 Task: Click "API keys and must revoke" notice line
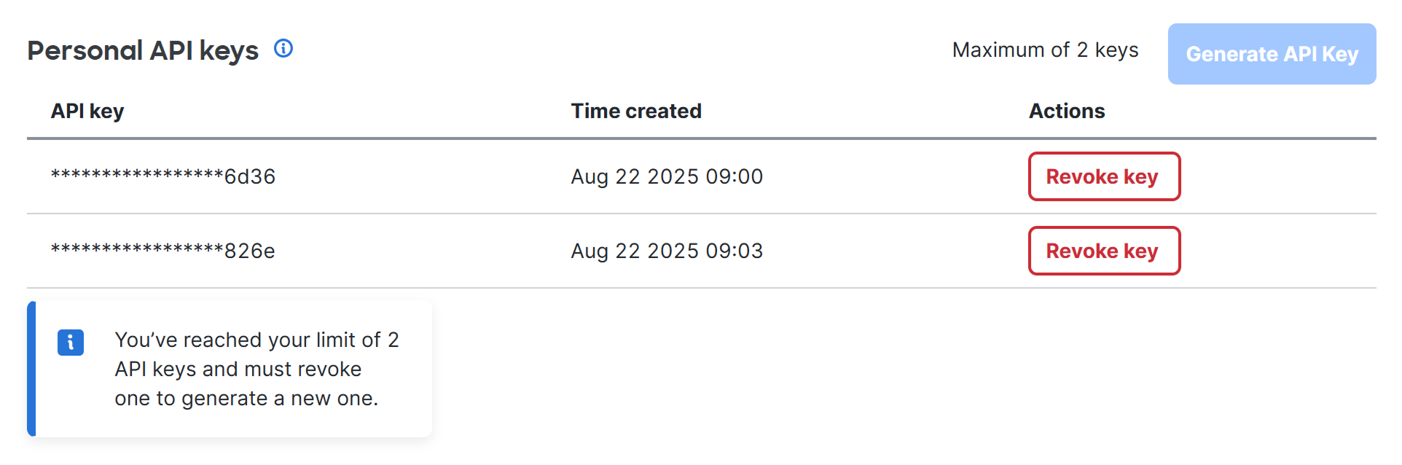pos(238,369)
